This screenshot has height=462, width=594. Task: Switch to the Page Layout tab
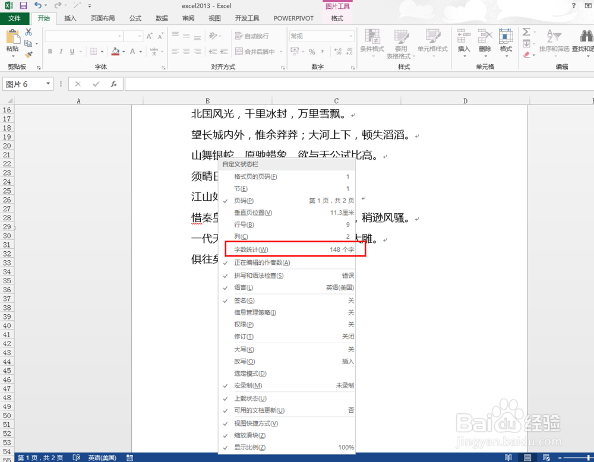pyautogui.click(x=103, y=18)
